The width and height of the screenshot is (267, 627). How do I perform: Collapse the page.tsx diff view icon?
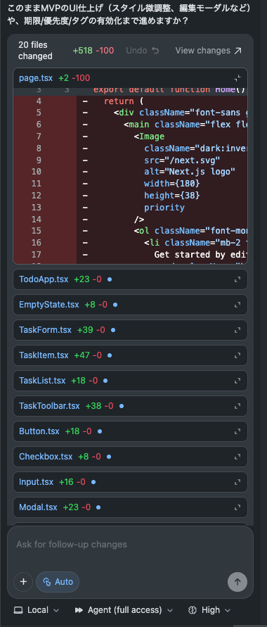[x=237, y=78]
